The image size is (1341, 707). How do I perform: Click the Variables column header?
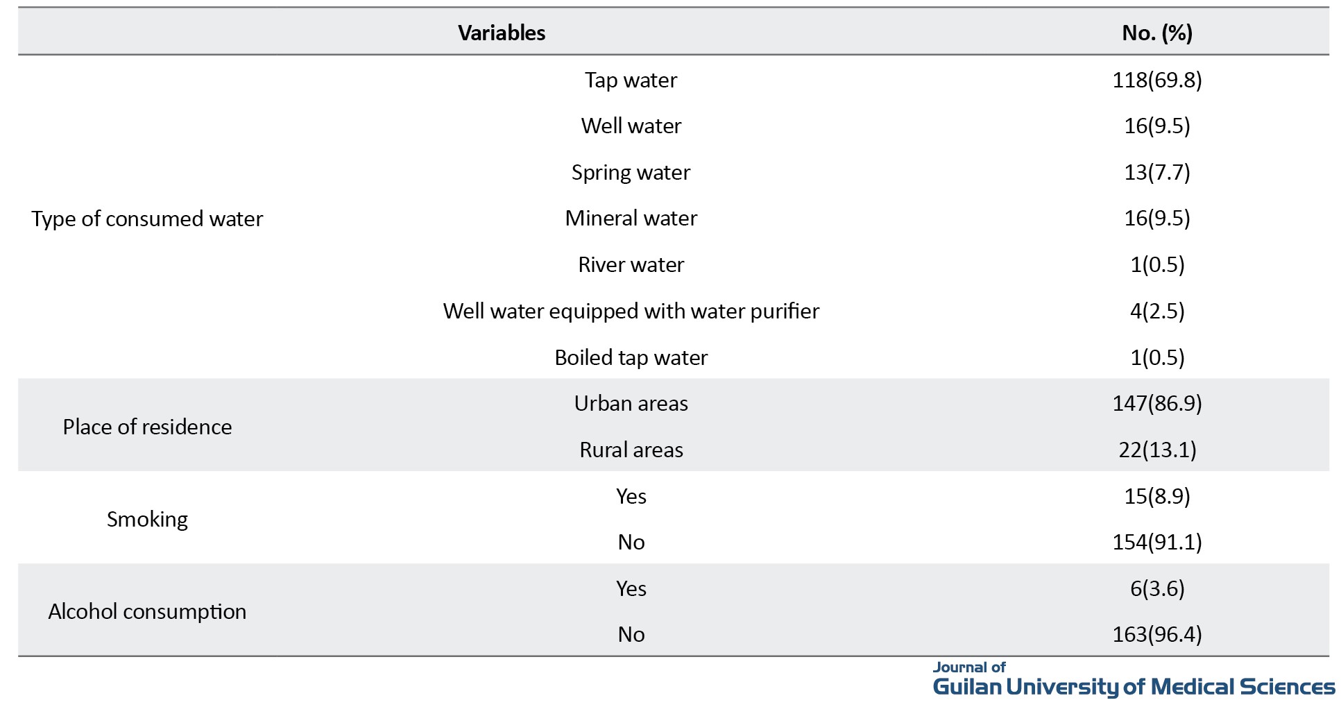point(502,33)
